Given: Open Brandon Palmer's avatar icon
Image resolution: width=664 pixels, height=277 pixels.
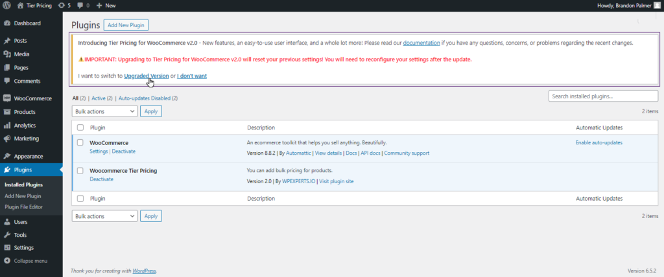Looking at the screenshot, I should (x=658, y=5).
